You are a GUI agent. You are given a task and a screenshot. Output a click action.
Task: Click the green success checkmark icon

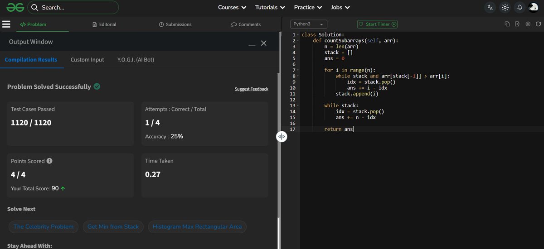click(x=97, y=86)
